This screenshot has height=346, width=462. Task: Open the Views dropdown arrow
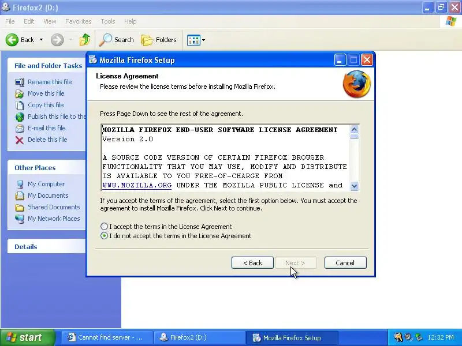pyautogui.click(x=203, y=40)
